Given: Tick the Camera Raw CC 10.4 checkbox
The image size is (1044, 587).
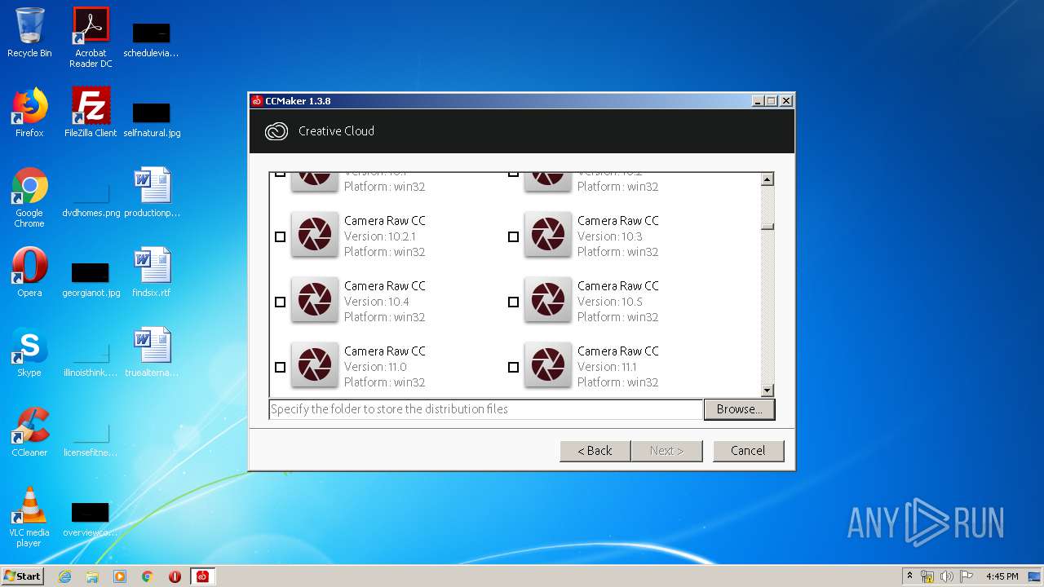Looking at the screenshot, I should (x=280, y=302).
